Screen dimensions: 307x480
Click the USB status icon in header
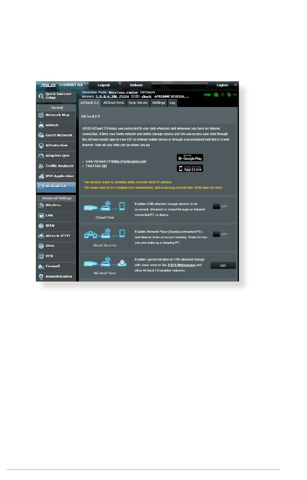[x=235, y=95]
